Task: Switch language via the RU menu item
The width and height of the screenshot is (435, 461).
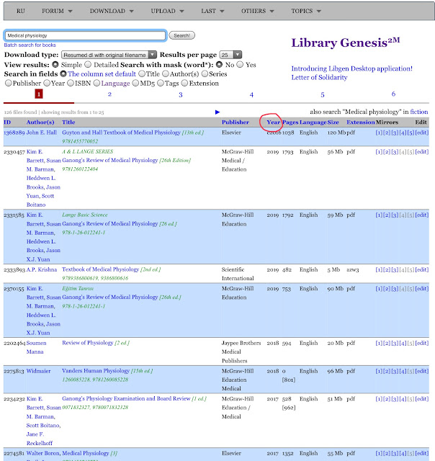Action: coord(21,11)
